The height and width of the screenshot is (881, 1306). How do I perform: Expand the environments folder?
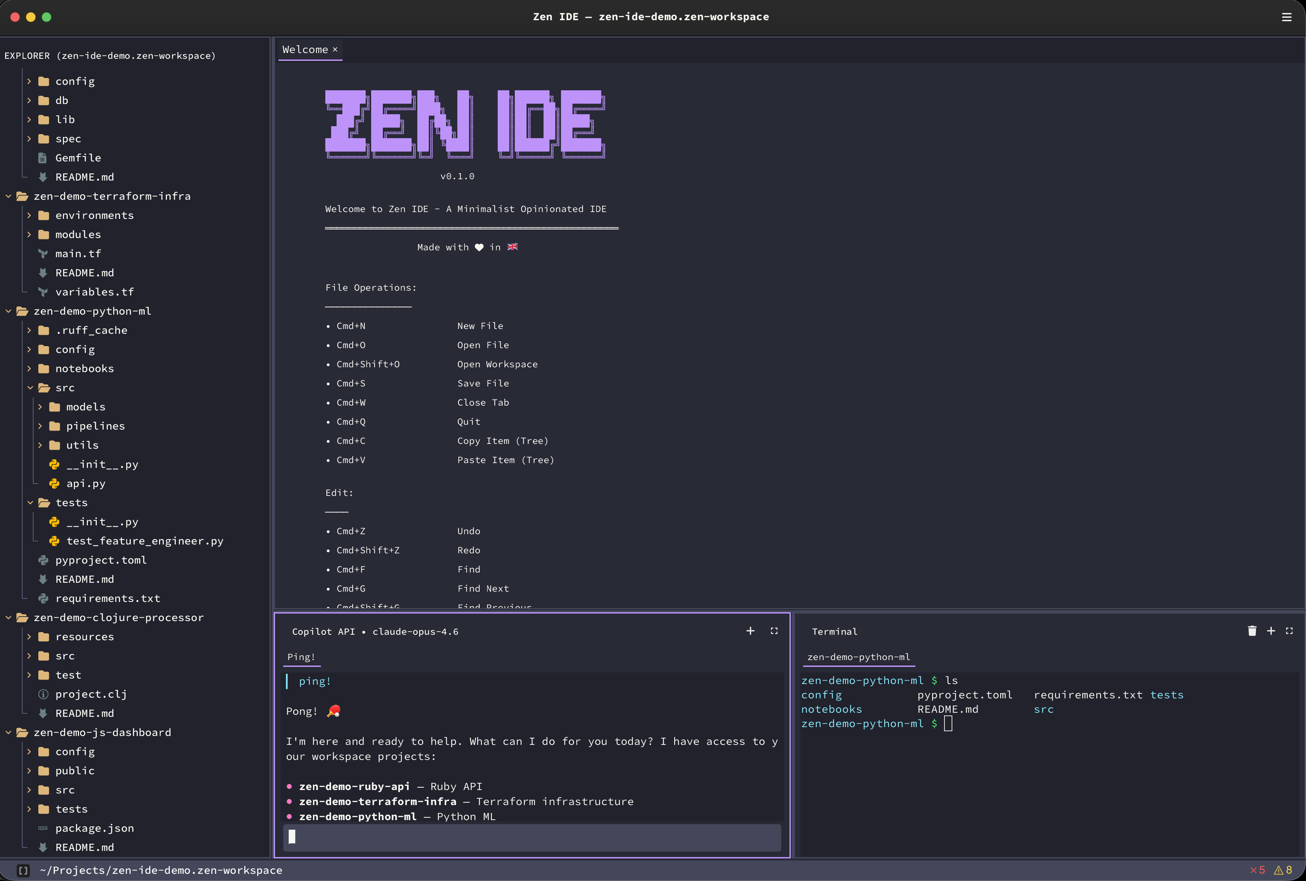[29, 215]
